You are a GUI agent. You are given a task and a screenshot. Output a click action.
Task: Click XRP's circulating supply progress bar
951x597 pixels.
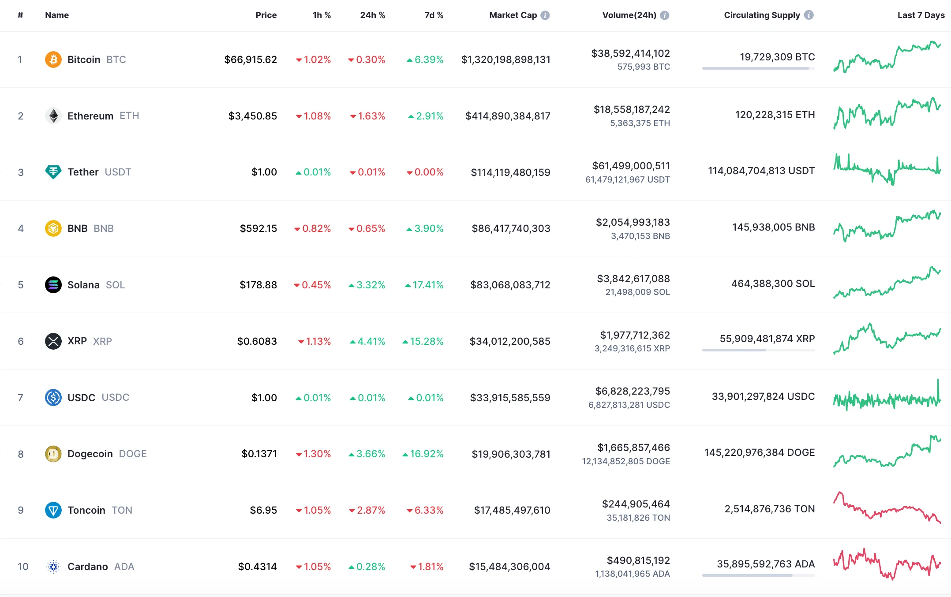(758, 350)
